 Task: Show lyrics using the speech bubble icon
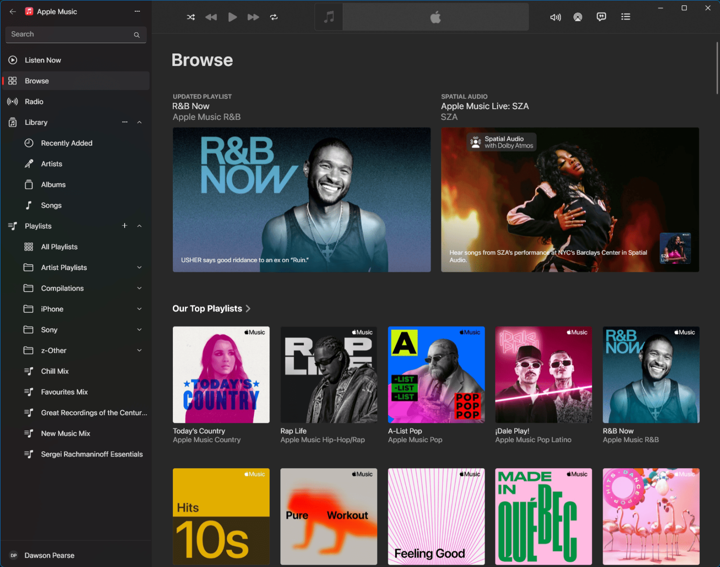click(x=602, y=17)
